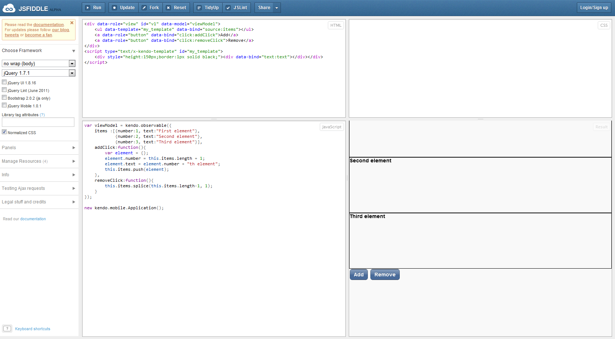Click the Fork toolbar label

[154, 8]
